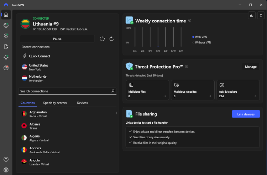Click the ISP: PacketHub S.A. text
The image size is (267, 175).
pos(74,29)
